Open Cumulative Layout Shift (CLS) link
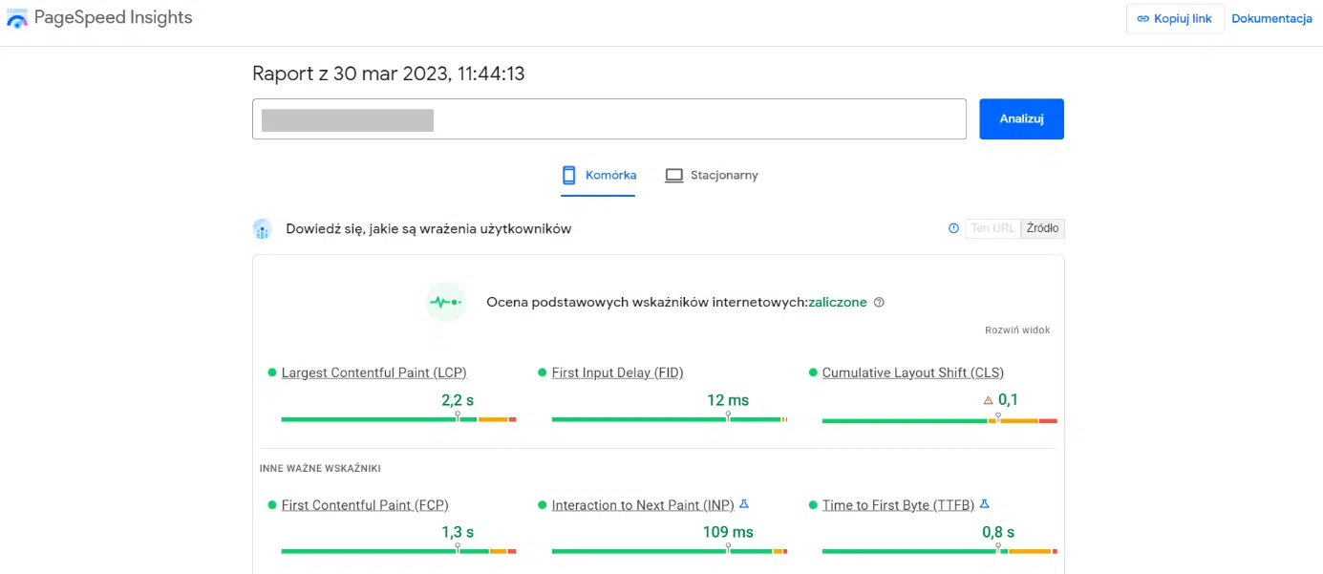1323x574 pixels. pos(912,372)
